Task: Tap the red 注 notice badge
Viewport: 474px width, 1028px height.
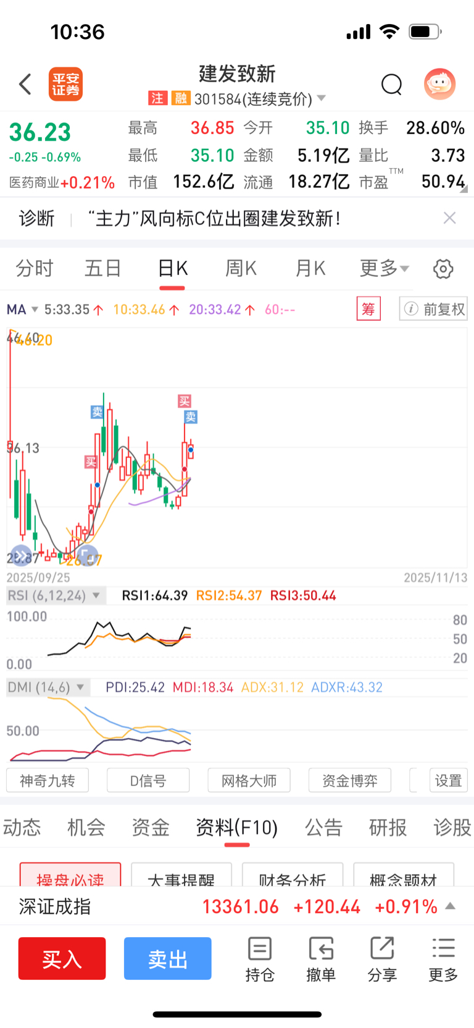Action: tap(157, 98)
